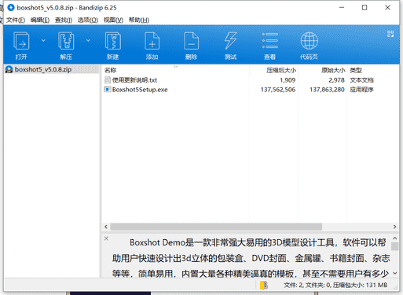Click the Delete (删除) toolbar icon

pos(192,41)
